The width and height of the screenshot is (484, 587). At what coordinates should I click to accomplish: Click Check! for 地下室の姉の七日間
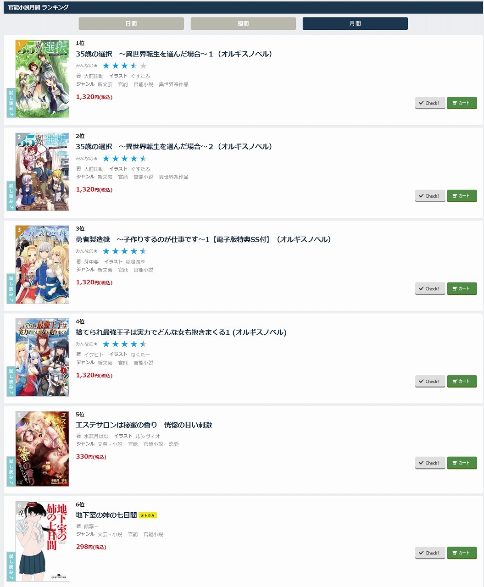coord(430,553)
